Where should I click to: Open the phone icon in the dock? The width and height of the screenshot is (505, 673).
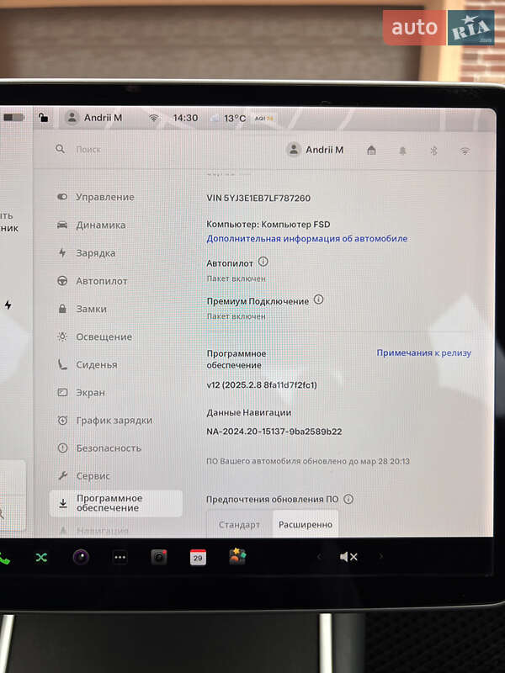pos(4,559)
